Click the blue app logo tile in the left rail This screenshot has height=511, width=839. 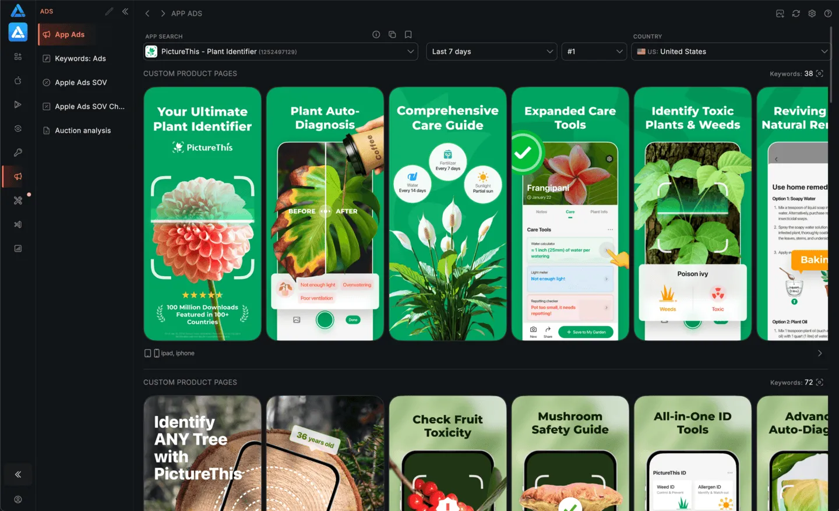[18, 32]
